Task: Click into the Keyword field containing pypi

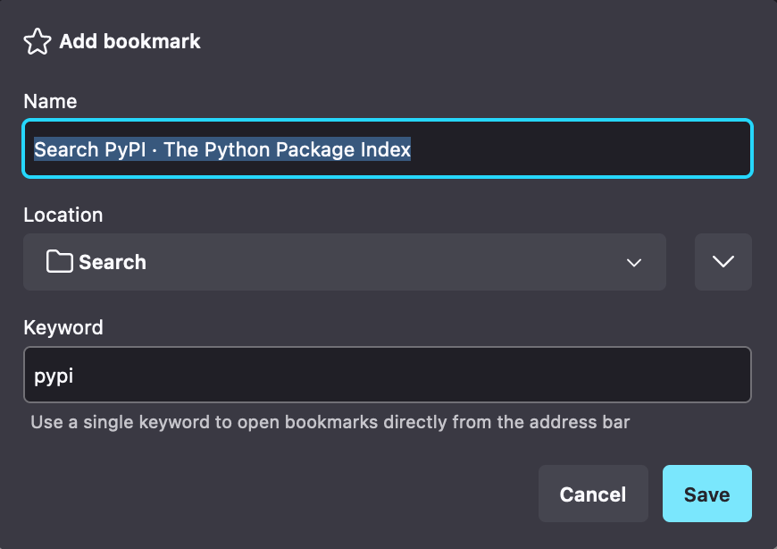Action: click(388, 375)
